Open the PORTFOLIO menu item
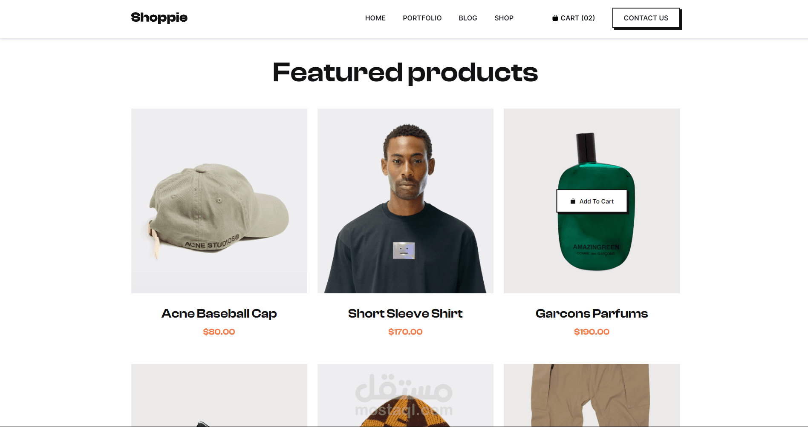 click(422, 18)
